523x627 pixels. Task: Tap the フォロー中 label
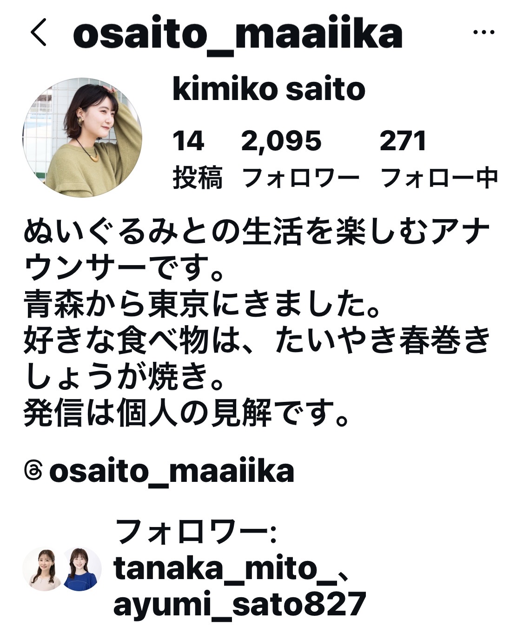tap(439, 178)
